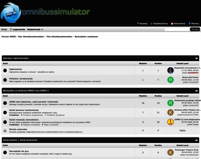Open the Ogłoszenia forum

tap(16, 69)
